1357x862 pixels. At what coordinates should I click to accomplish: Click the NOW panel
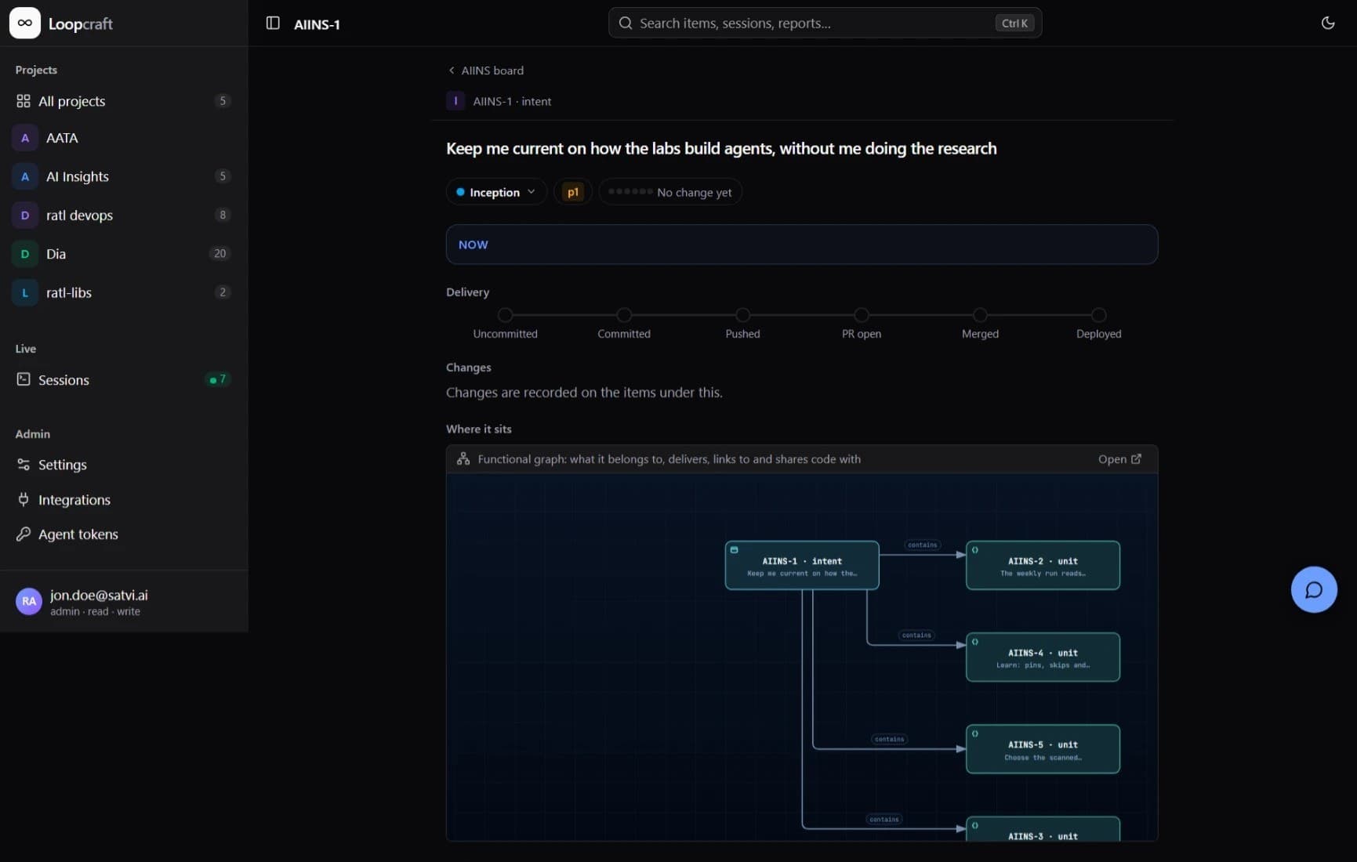(802, 244)
